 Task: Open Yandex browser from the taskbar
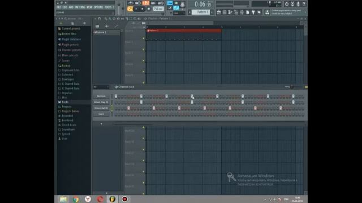point(88,199)
